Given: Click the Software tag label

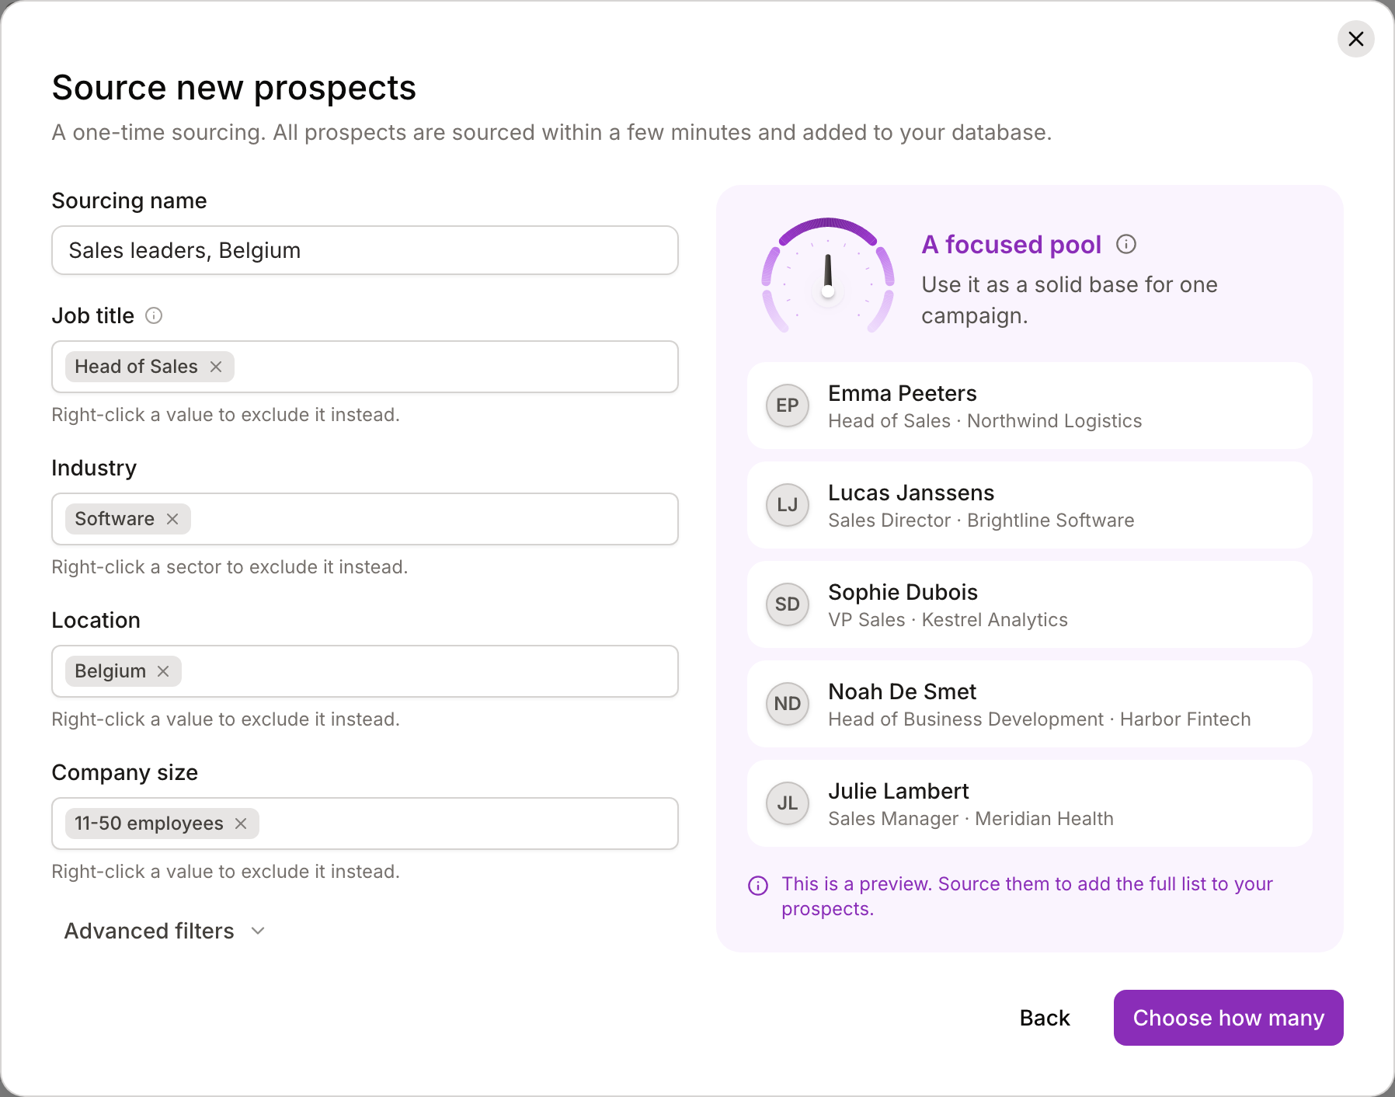Looking at the screenshot, I should 114,519.
